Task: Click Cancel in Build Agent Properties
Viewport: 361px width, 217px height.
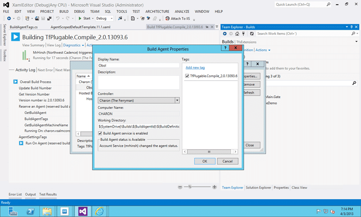Action: point(227,161)
